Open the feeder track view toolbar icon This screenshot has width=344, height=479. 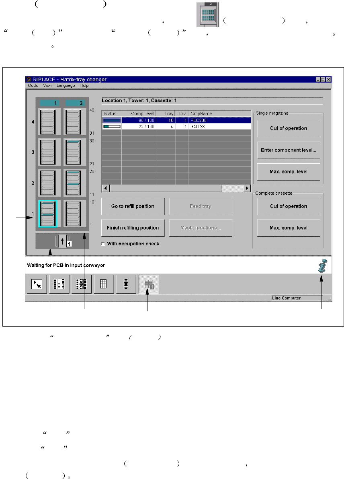[x=59, y=284]
